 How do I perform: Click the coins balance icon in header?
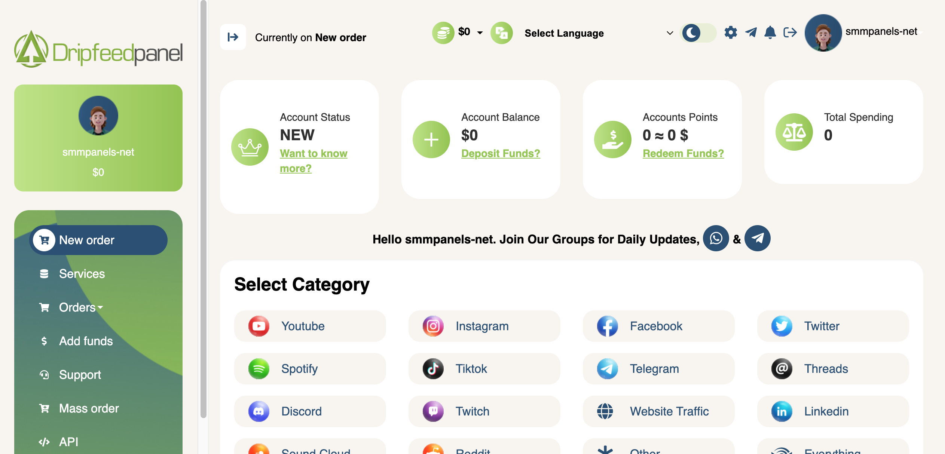[x=443, y=33]
